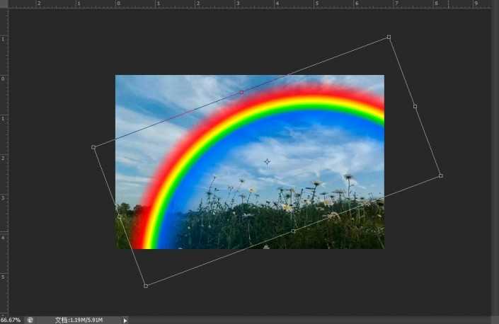The height and width of the screenshot is (324, 499).
Task: Click the bottom-right corner transform handle
Action: click(x=440, y=175)
